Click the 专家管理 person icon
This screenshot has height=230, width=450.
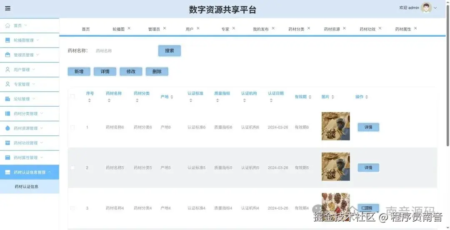tap(8, 84)
